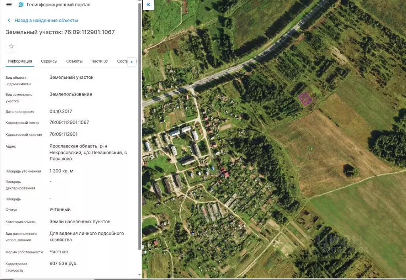Click the Геоинформационный портал logo icon
The width and height of the screenshot is (406, 280).
(21, 4)
